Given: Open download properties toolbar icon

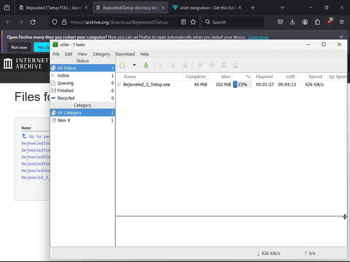Looking at the screenshot, I should (x=185, y=65).
